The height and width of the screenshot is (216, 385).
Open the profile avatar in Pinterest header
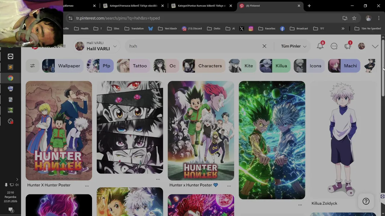pos(362,46)
